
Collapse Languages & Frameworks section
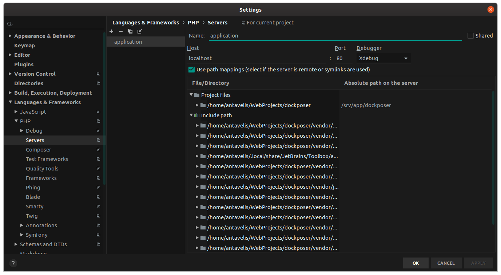10,102
